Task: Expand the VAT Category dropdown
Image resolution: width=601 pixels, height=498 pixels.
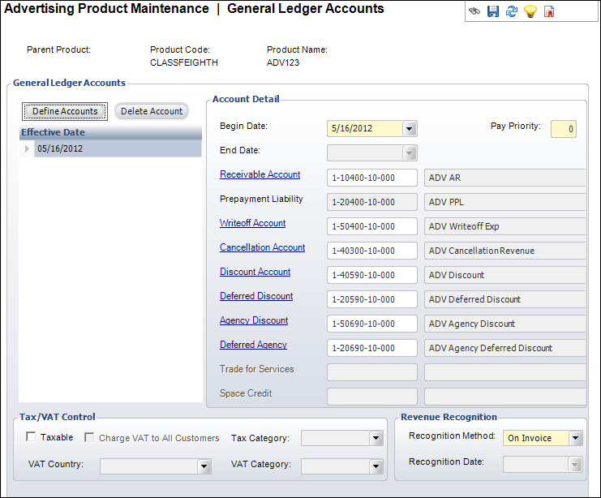Action: point(376,466)
